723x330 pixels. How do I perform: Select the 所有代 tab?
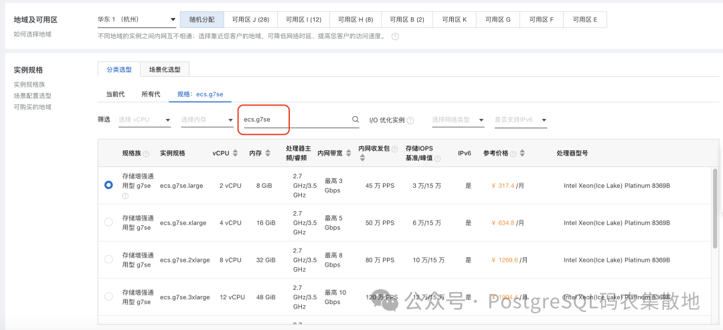pos(151,94)
